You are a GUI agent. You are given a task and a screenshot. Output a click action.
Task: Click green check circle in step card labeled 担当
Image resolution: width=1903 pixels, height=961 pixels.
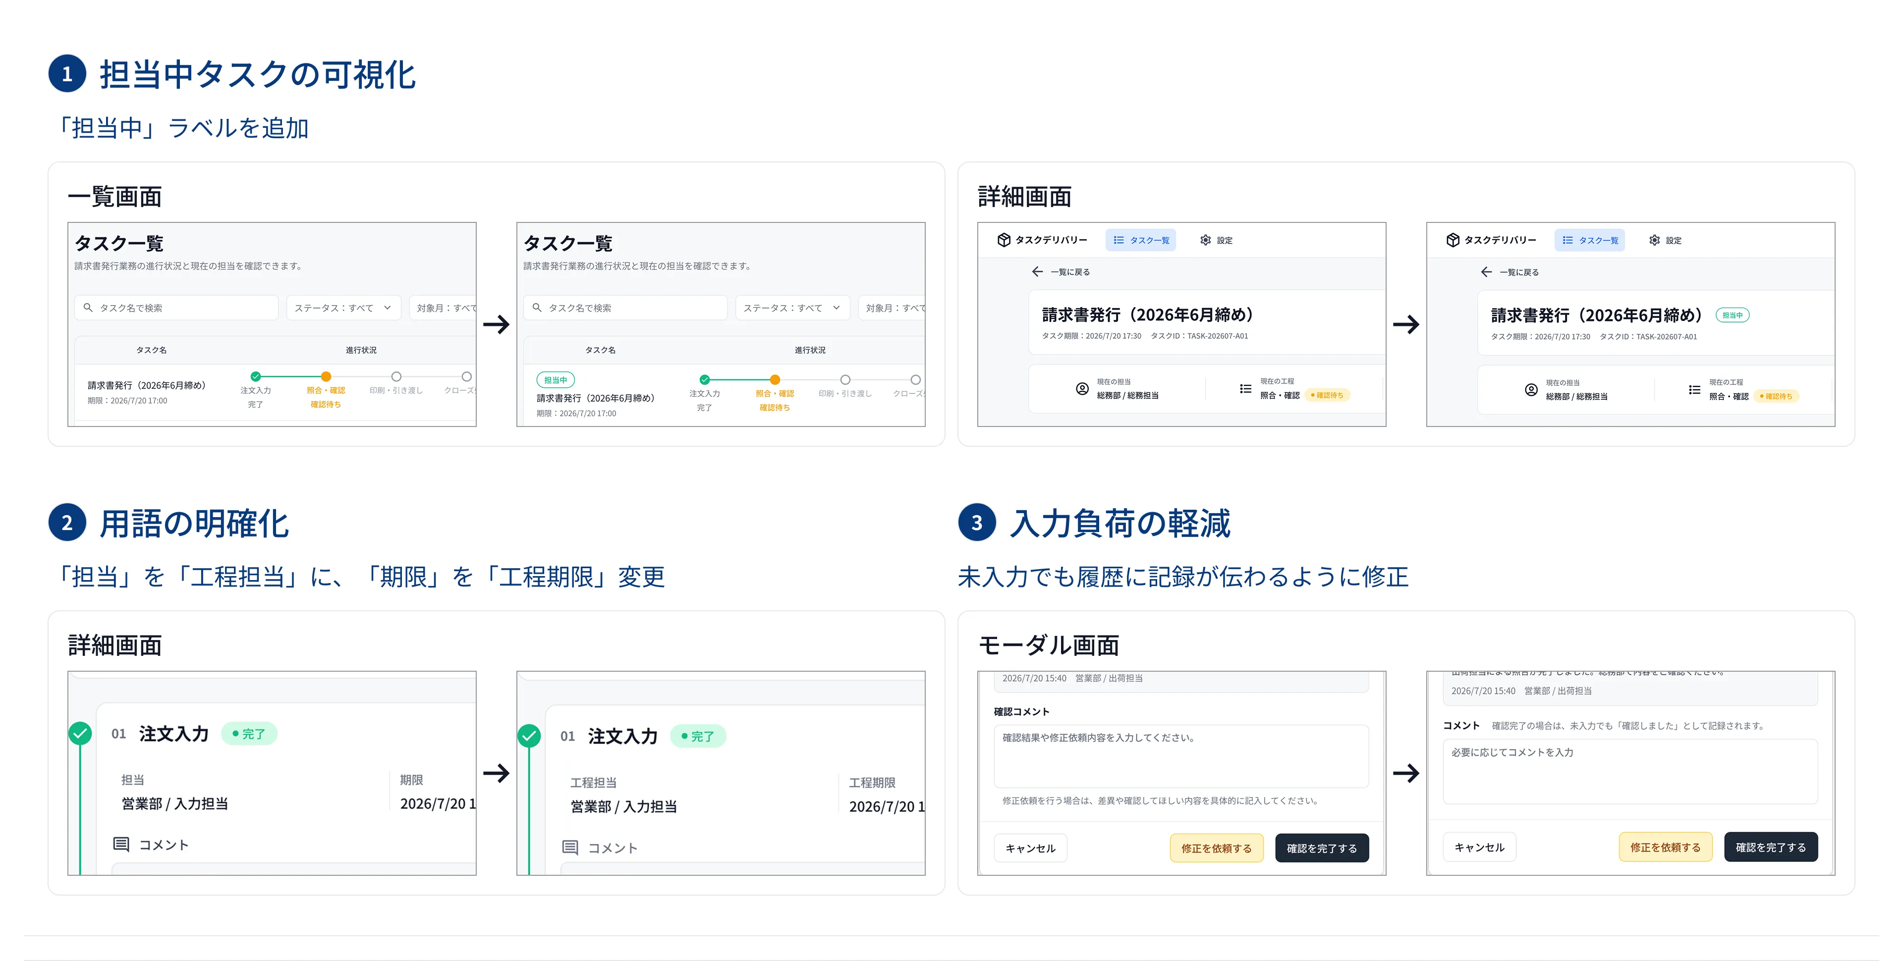coord(80,734)
